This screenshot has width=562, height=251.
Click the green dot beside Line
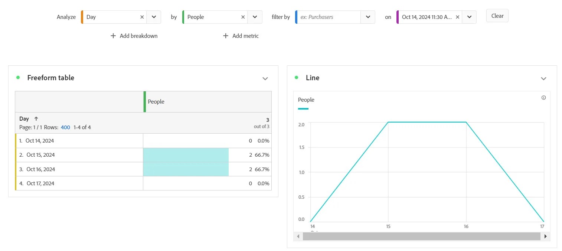296,78
